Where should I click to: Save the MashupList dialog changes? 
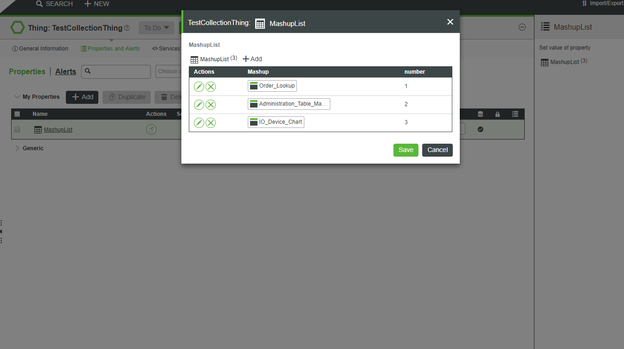[x=405, y=150]
